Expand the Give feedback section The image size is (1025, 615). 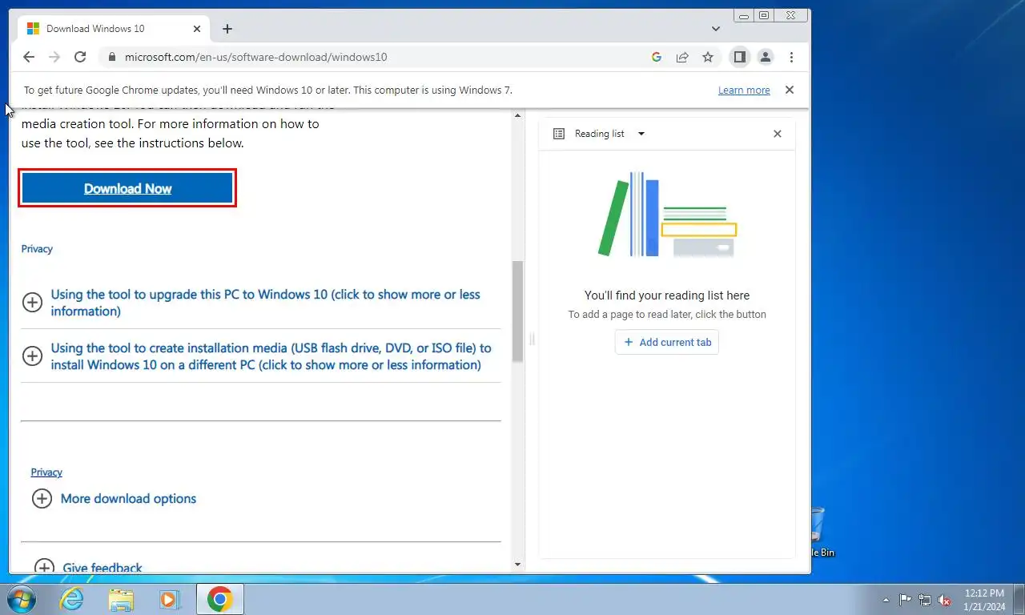(x=87, y=568)
